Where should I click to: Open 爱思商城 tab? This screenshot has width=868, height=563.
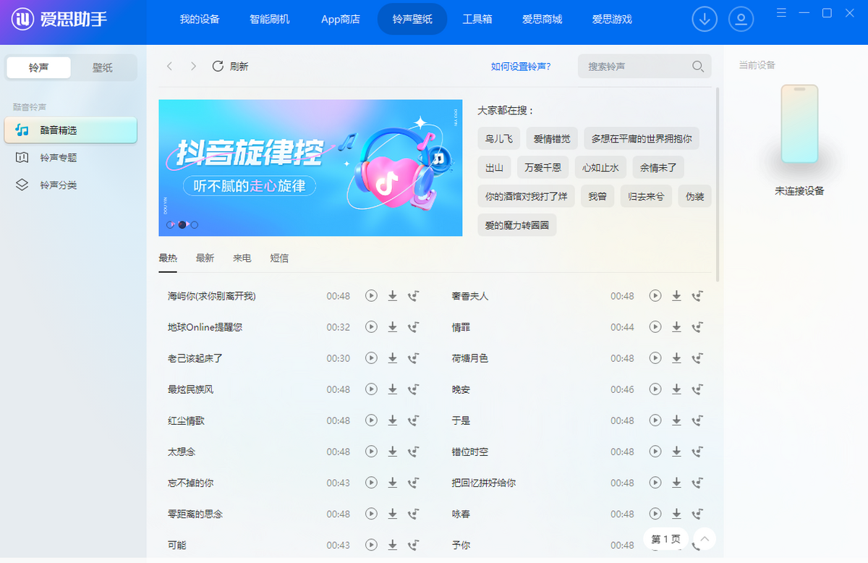click(x=542, y=20)
